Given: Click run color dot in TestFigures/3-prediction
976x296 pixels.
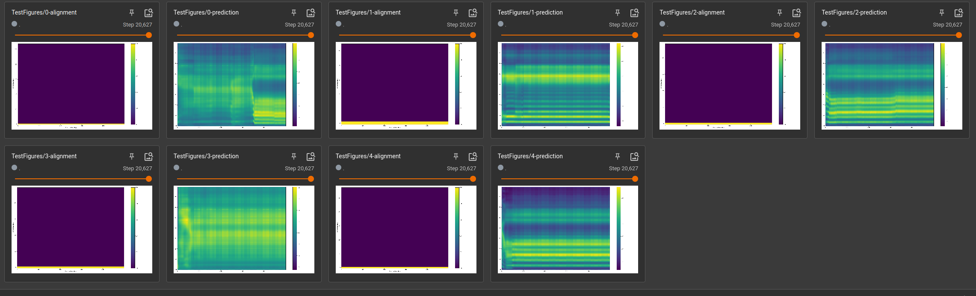Looking at the screenshot, I should pos(177,168).
